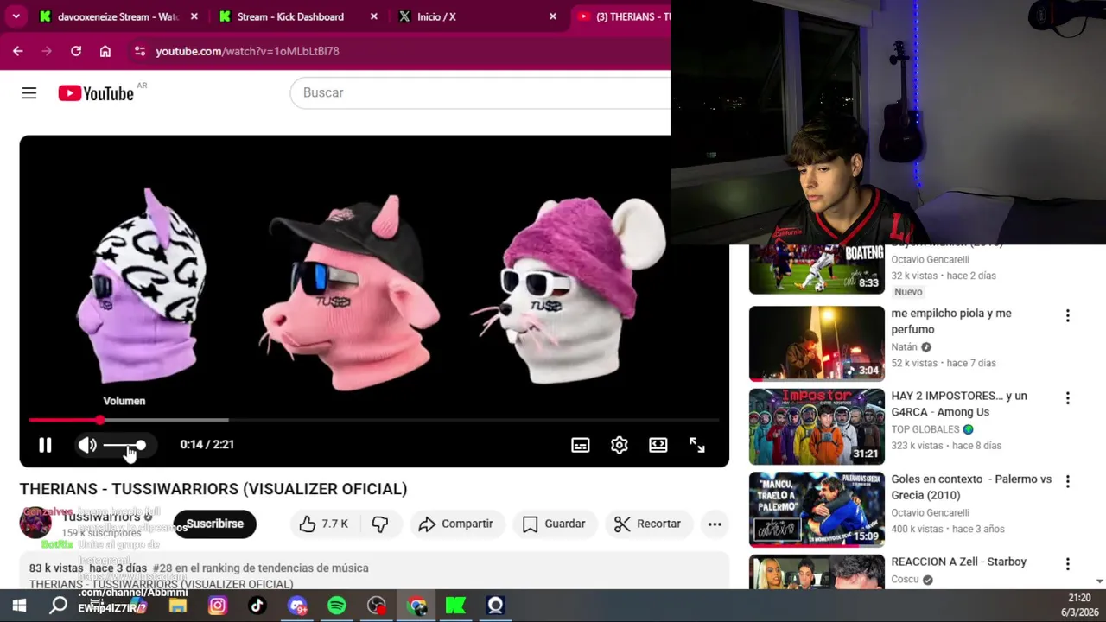Open OBS Studio from the taskbar

[x=377, y=606]
